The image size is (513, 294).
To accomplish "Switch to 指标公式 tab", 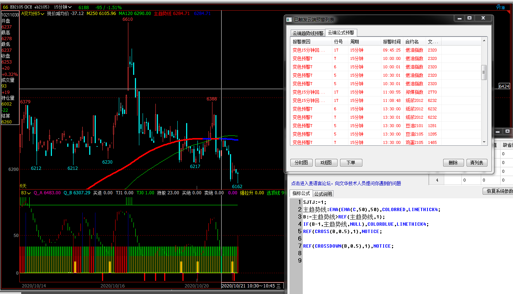I will pos(301,193).
